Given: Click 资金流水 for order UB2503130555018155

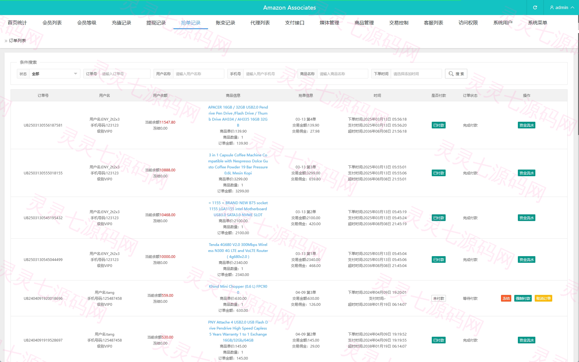Looking at the screenshot, I should click(x=527, y=173).
